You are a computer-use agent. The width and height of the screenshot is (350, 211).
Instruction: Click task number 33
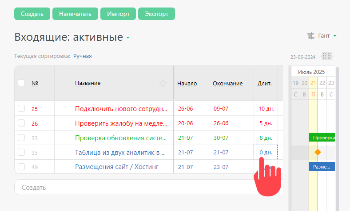(x=35, y=138)
